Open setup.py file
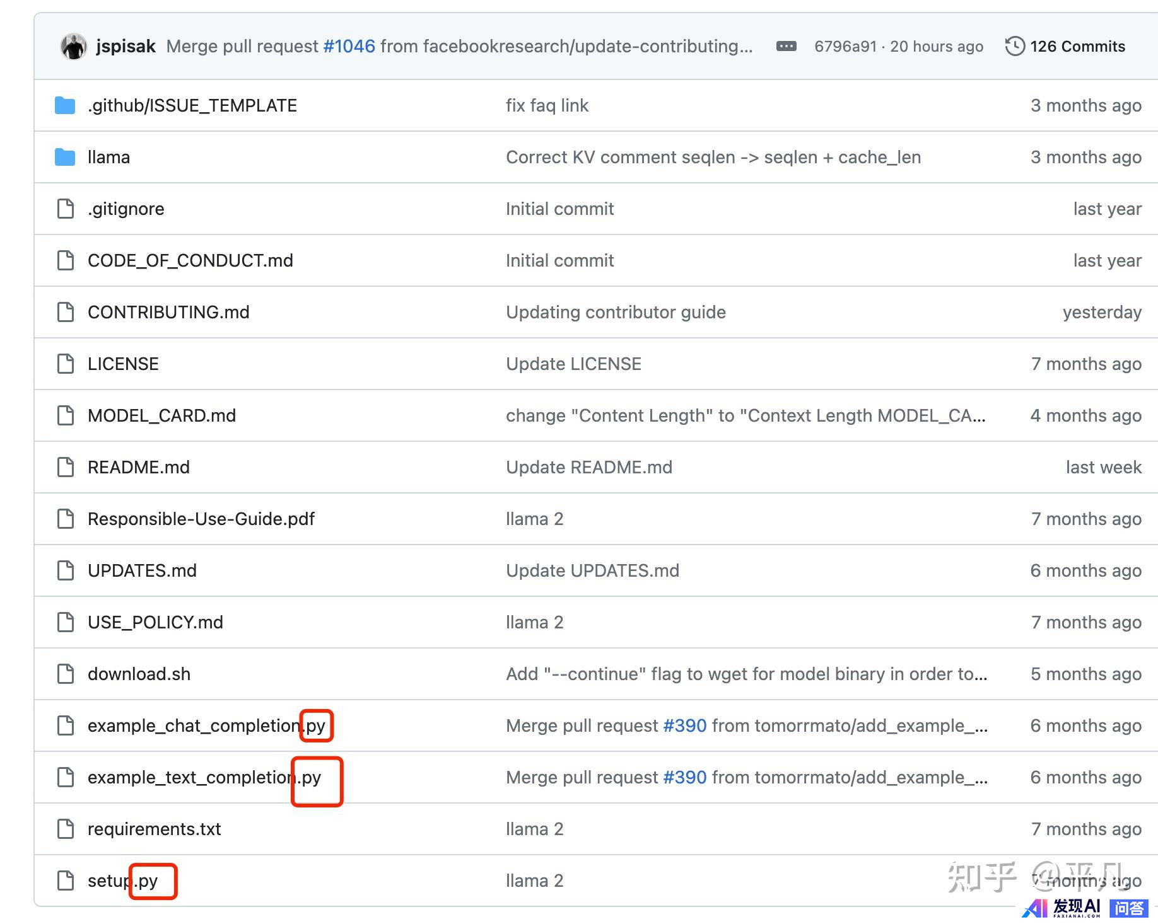Image resolution: width=1158 pixels, height=924 pixels. pos(122,881)
